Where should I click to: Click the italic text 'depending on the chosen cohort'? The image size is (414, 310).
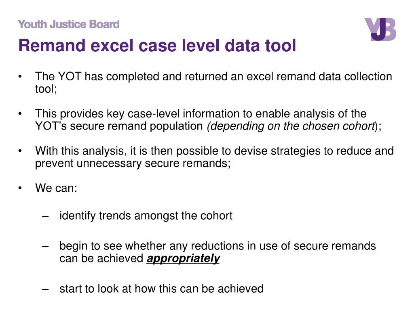point(291,126)
